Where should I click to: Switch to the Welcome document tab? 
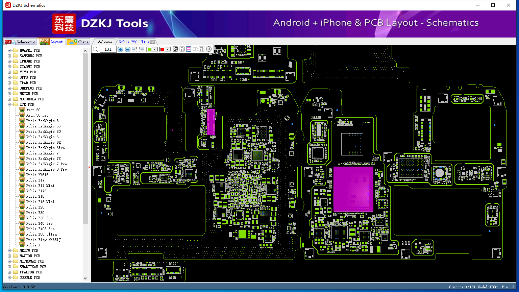105,42
